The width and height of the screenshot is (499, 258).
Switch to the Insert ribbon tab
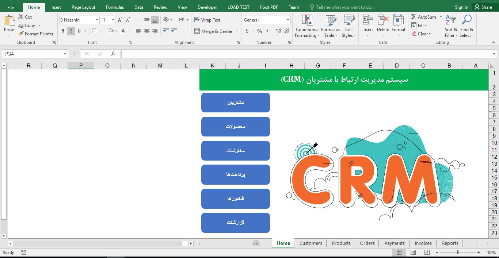[56, 7]
